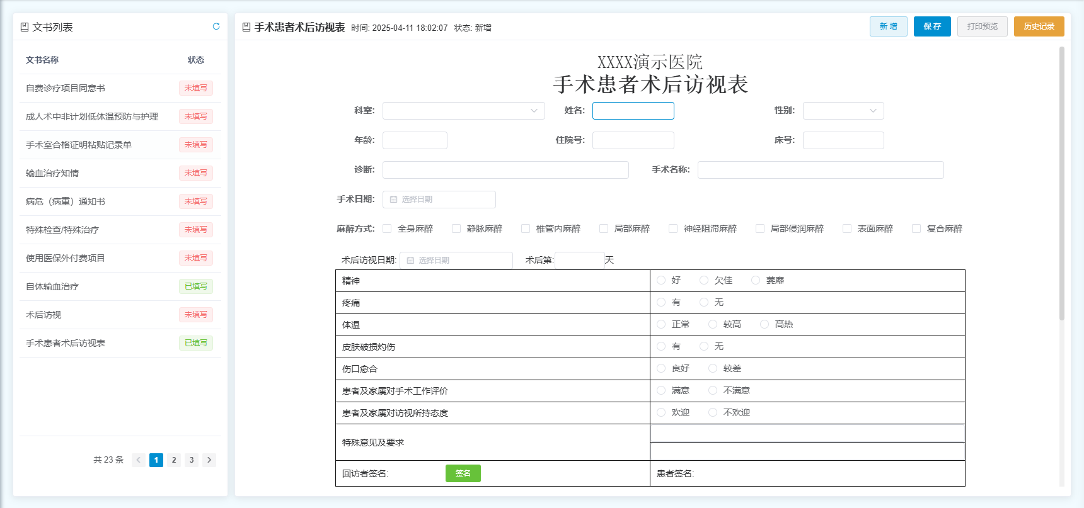The image size is (1084, 508).
Task: Click the document icon beside 文书列表 title
Action: (25, 27)
